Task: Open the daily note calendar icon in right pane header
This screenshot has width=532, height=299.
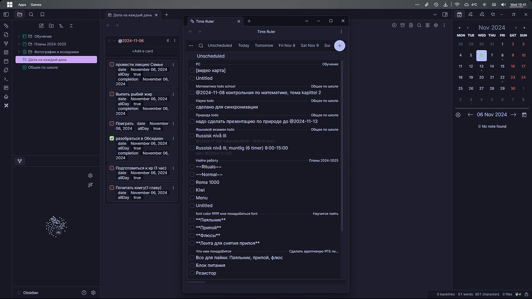Action: 459,15
